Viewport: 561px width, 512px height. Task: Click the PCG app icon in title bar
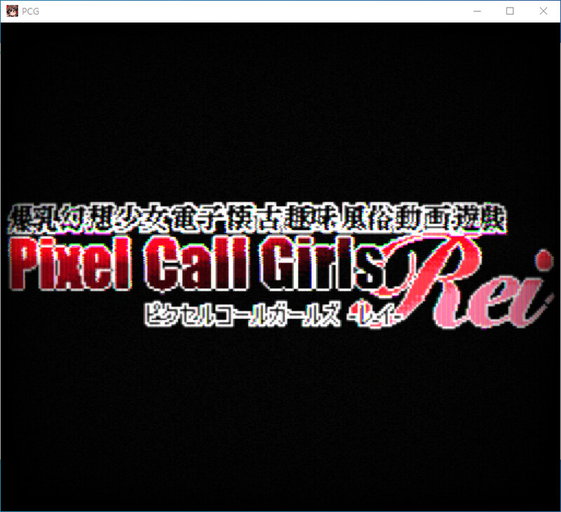coord(11,11)
